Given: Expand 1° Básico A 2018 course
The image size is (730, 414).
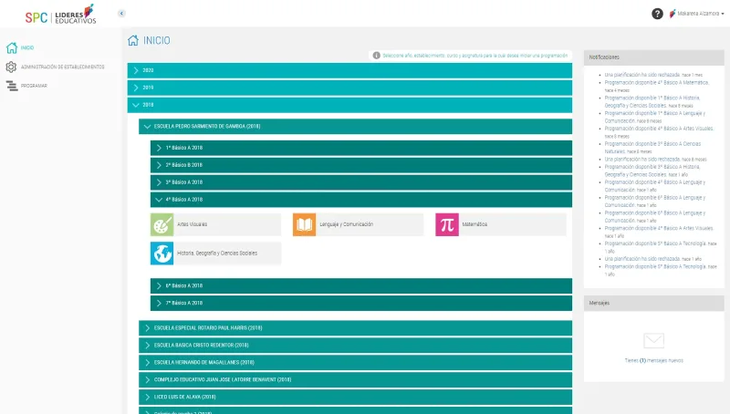Looking at the screenshot, I should click(361, 148).
